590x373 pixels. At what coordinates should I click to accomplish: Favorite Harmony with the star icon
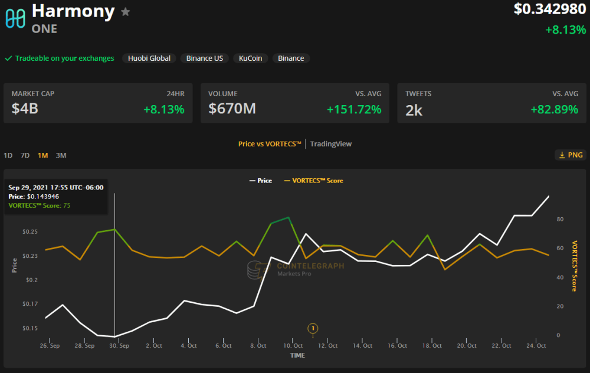pyautogui.click(x=126, y=12)
